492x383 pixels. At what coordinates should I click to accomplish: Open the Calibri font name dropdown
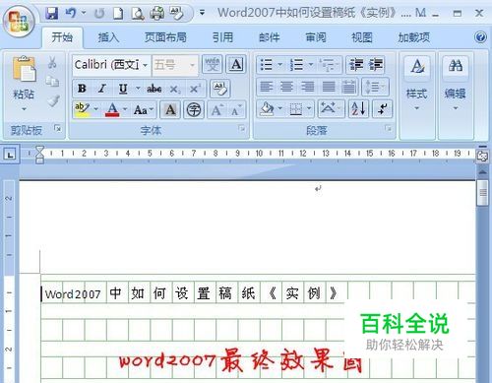pos(145,65)
